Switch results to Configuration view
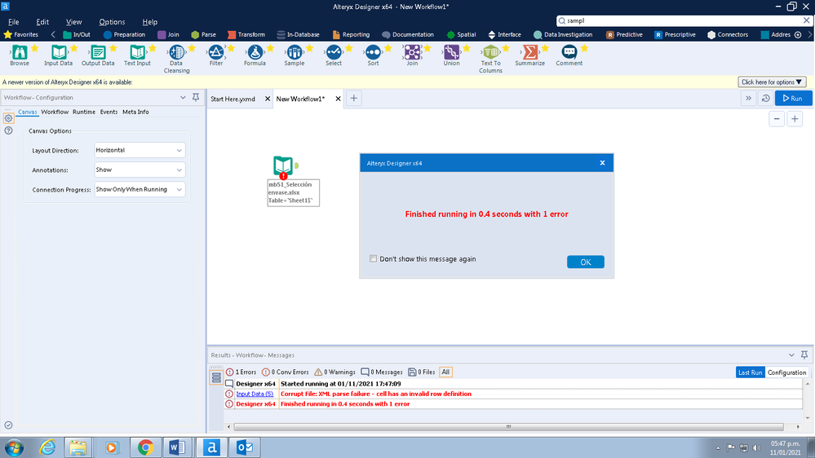Viewport: 815px width, 458px height. point(786,372)
